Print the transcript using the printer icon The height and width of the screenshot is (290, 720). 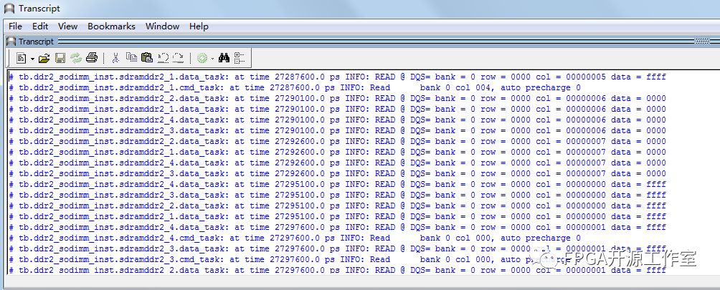[92, 58]
